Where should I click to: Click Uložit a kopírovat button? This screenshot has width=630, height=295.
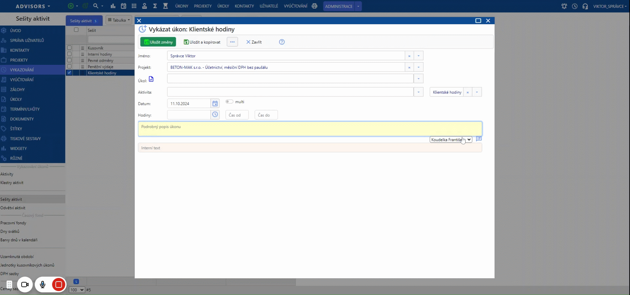coord(202,42)
